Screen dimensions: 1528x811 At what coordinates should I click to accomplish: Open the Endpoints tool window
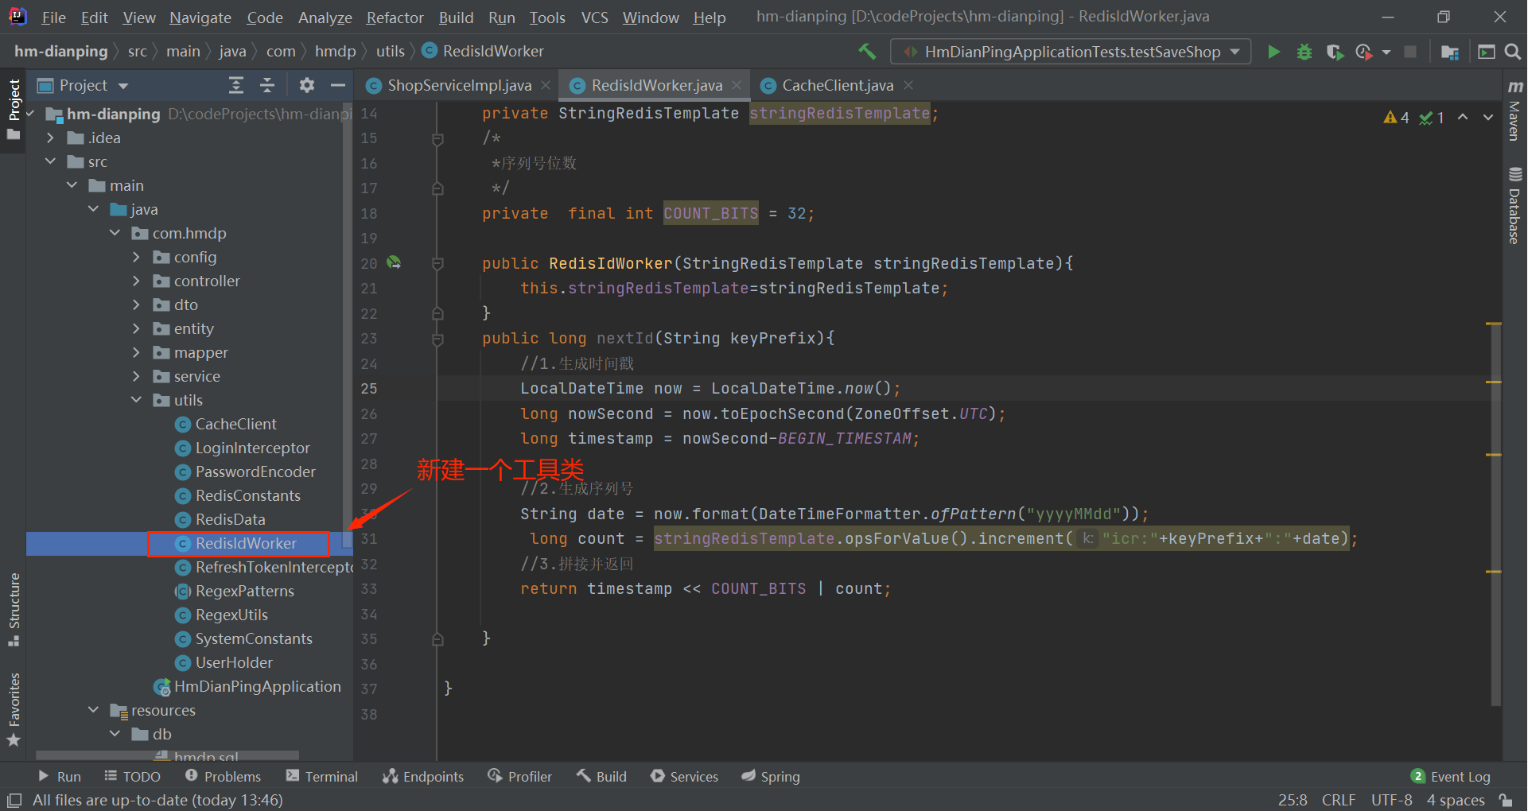tap(423, 777)
